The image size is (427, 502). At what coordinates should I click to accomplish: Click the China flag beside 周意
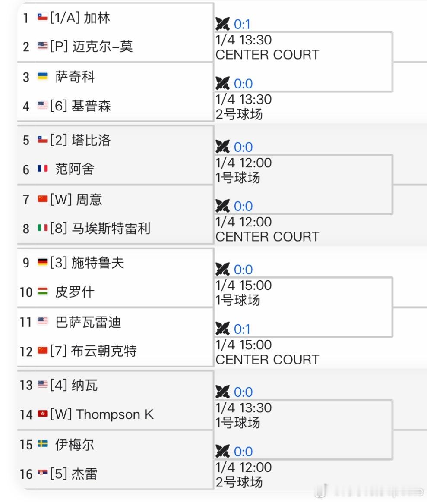[42, 200]
